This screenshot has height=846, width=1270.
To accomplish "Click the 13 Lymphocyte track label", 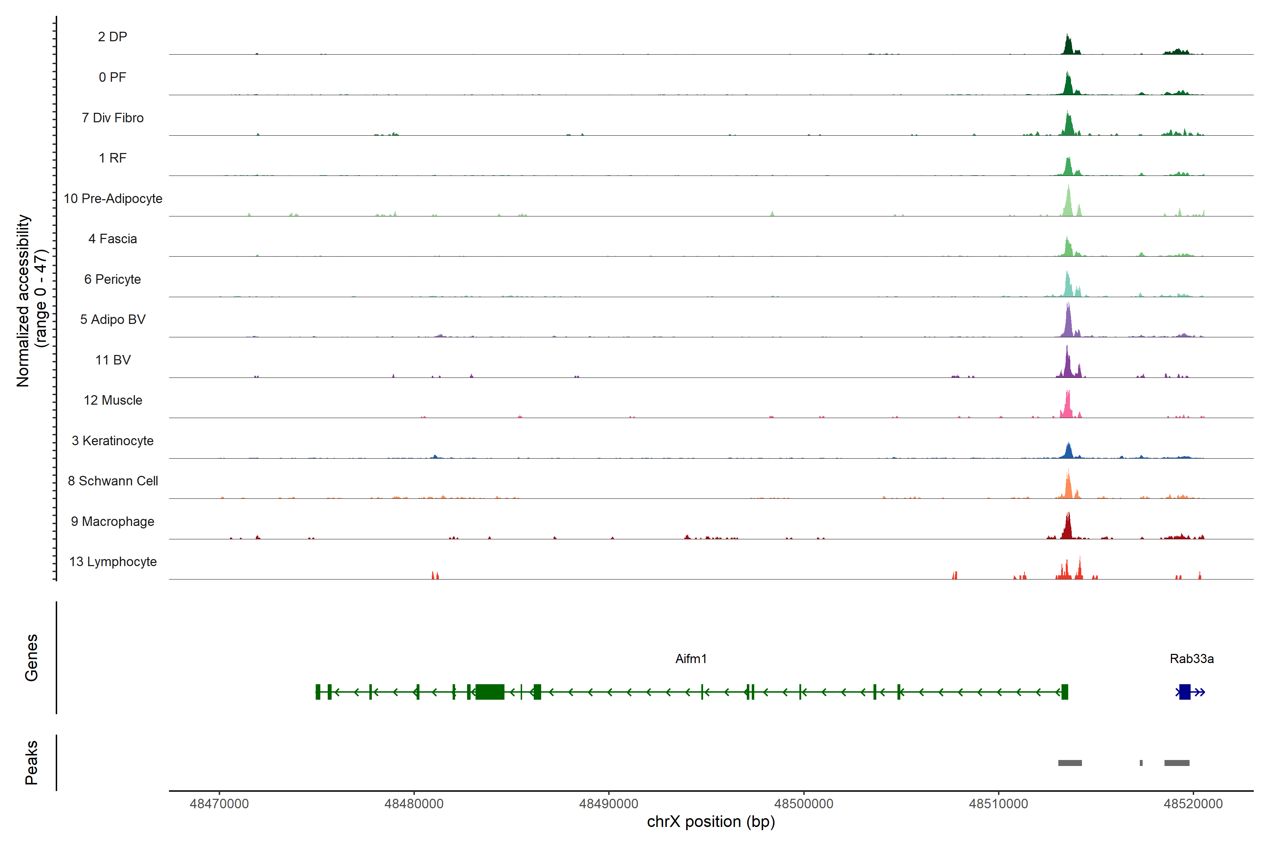I will pos(113,562).
